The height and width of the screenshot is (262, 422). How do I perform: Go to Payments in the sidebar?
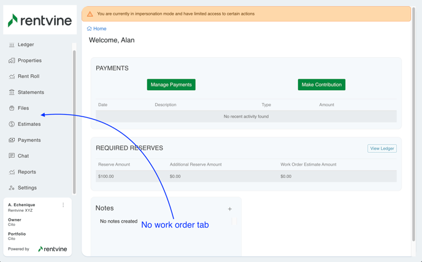click(29, 141)
